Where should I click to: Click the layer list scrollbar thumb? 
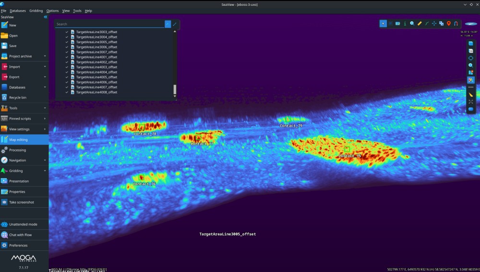click(175, 89)
